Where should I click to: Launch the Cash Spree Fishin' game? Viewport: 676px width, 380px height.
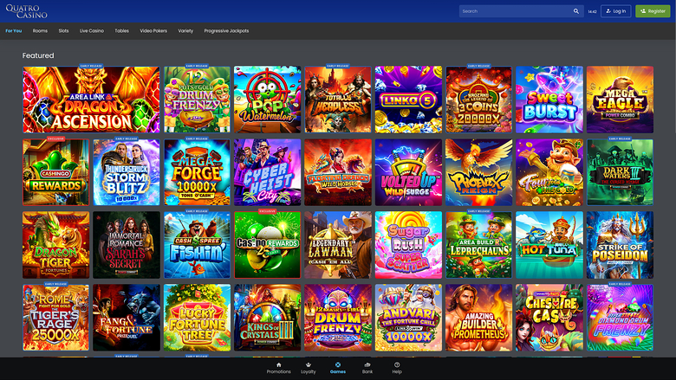pos(197,245)
